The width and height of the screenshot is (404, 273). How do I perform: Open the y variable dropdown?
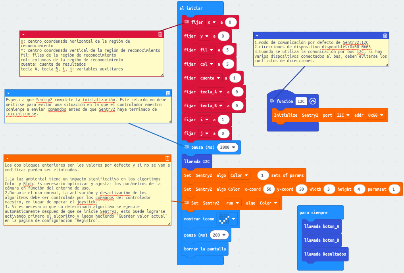pyautogui.click(x=204, y=36)
